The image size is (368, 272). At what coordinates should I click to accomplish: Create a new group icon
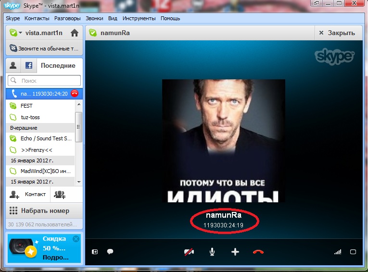[x=60, y=194]
